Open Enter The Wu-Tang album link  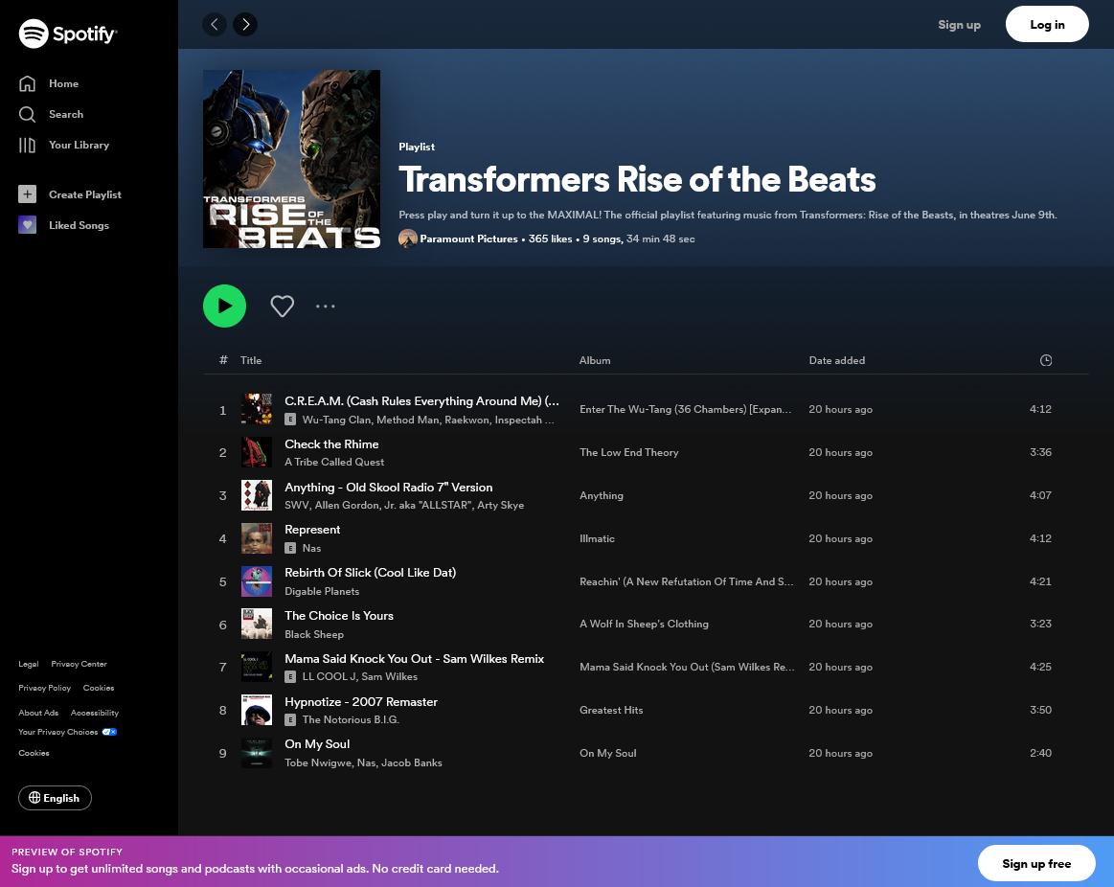pos(685,409)
